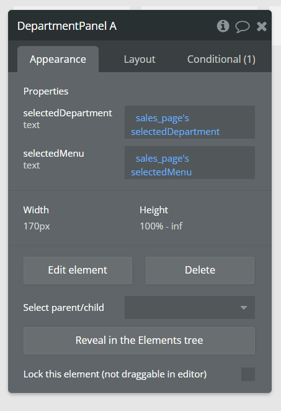The width and height of the screenshot is (281, 411).
Task: Close the DepartmentPanel A property editor
Action: 261,26
